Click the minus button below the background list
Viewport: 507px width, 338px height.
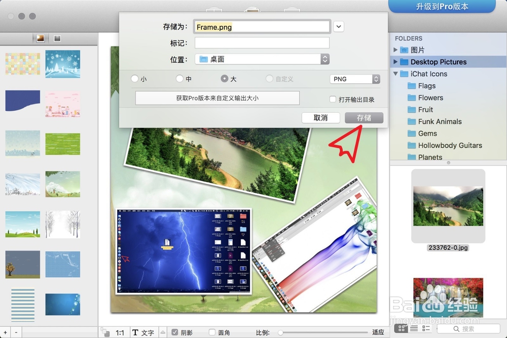16,332
